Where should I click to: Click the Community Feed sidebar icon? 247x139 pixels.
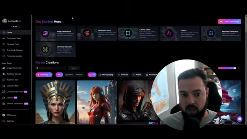3,38
